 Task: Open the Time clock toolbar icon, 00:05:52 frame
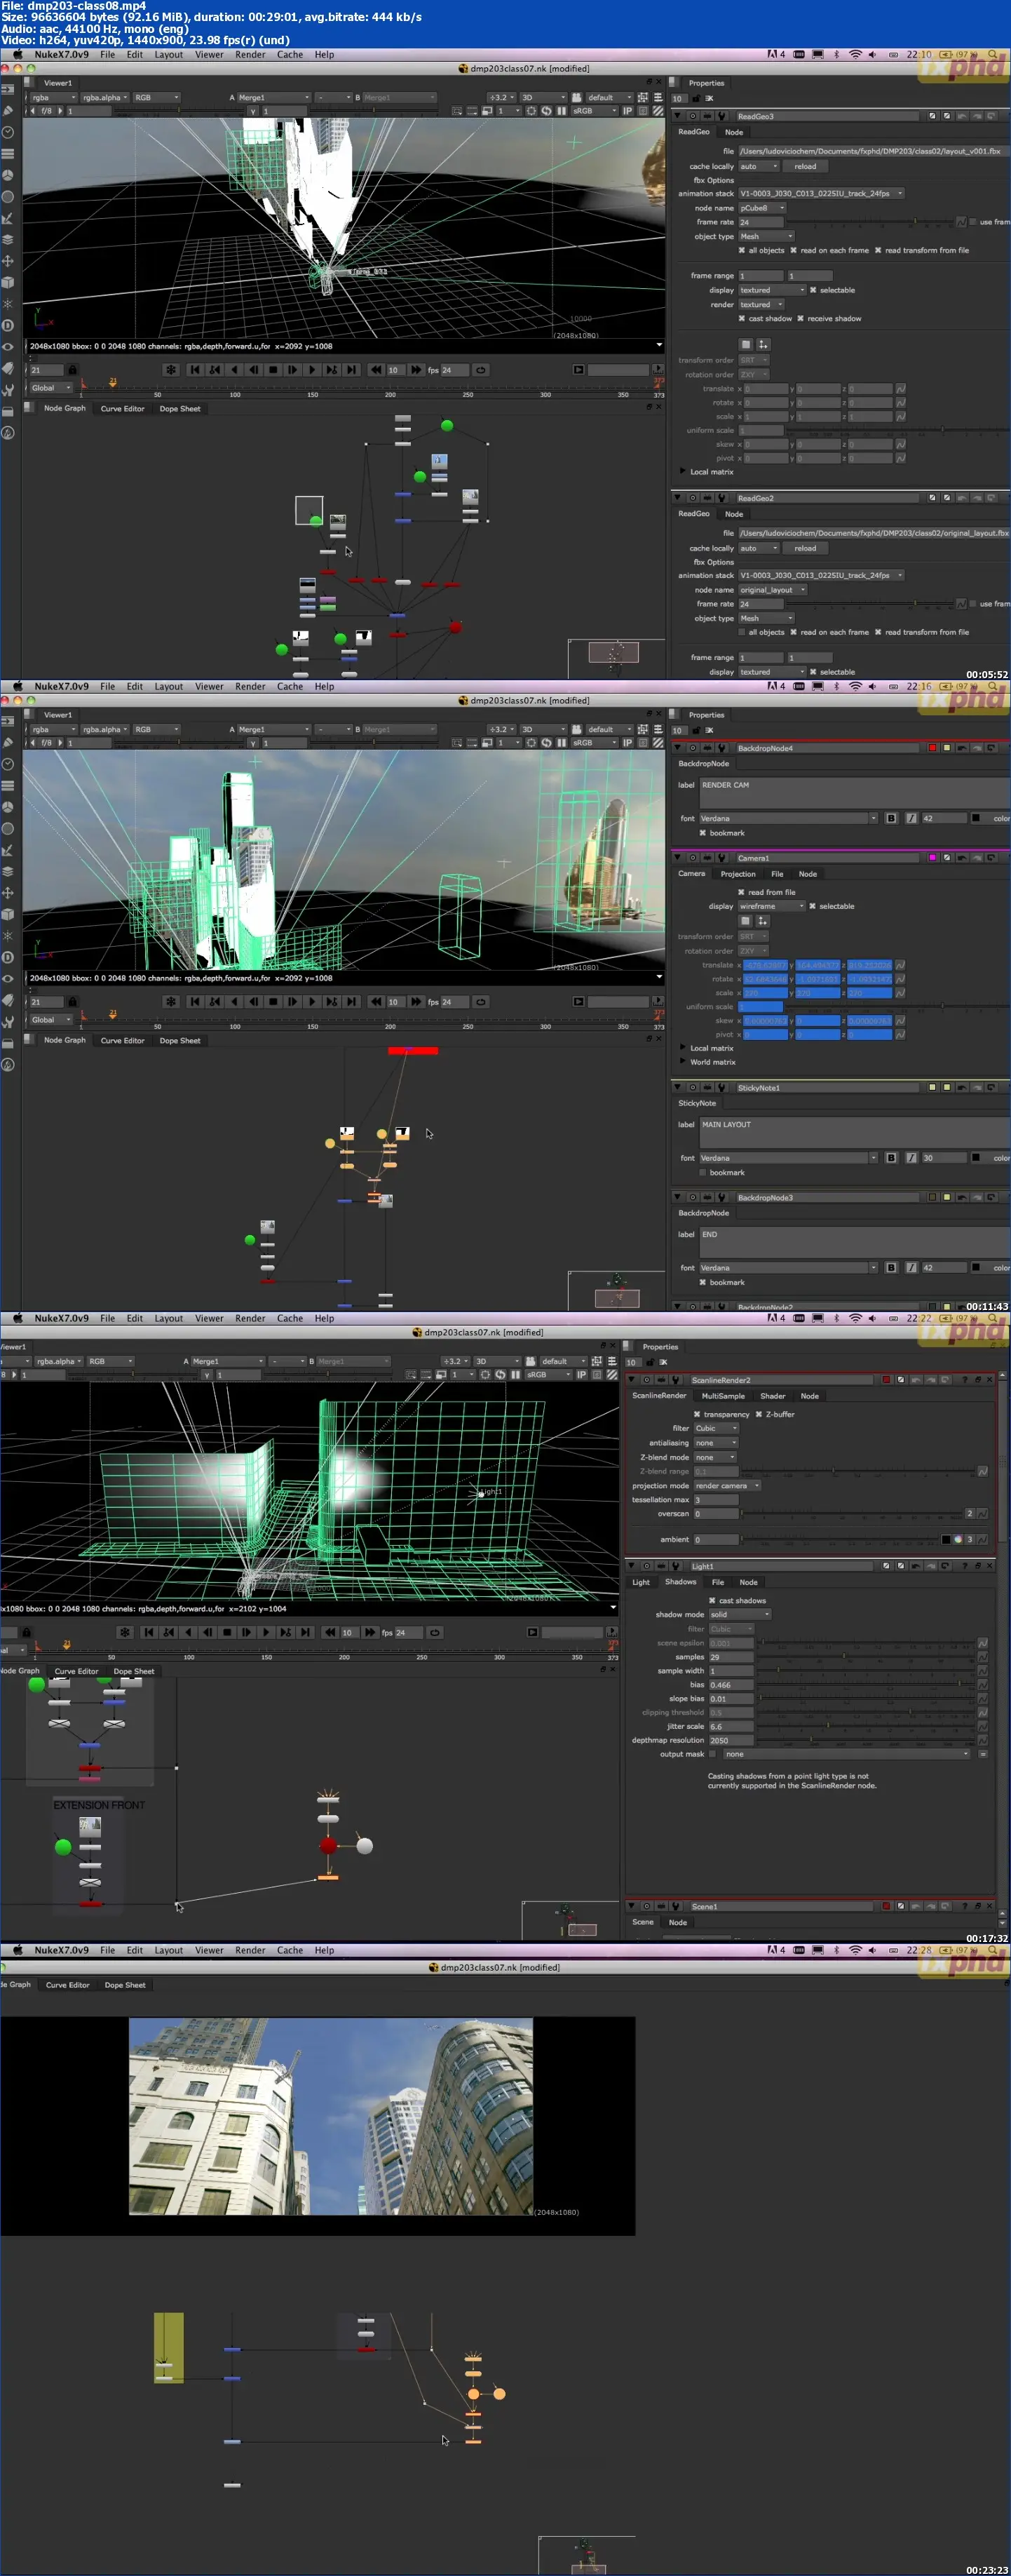(x=8, y=132)
